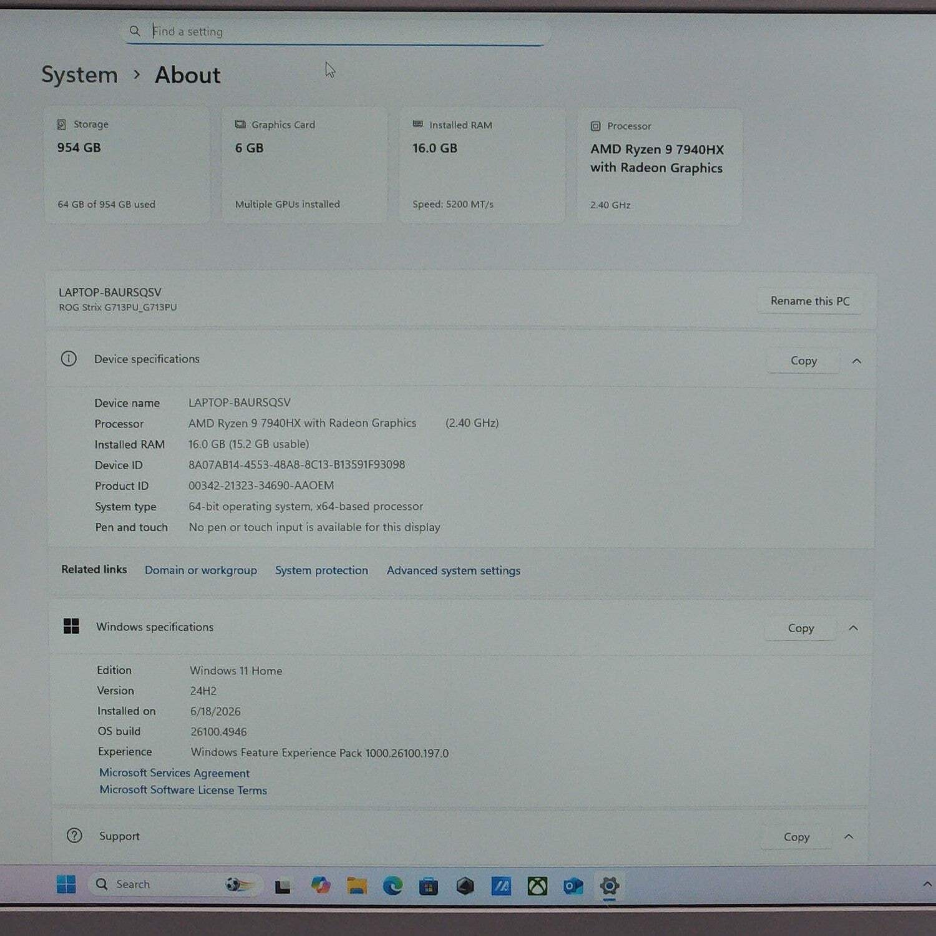Image resolution: width=936 pixels, height=936 pixels.
Task: Click the 'Multiple GPUs installed' text
Action: tap(288, 204)
